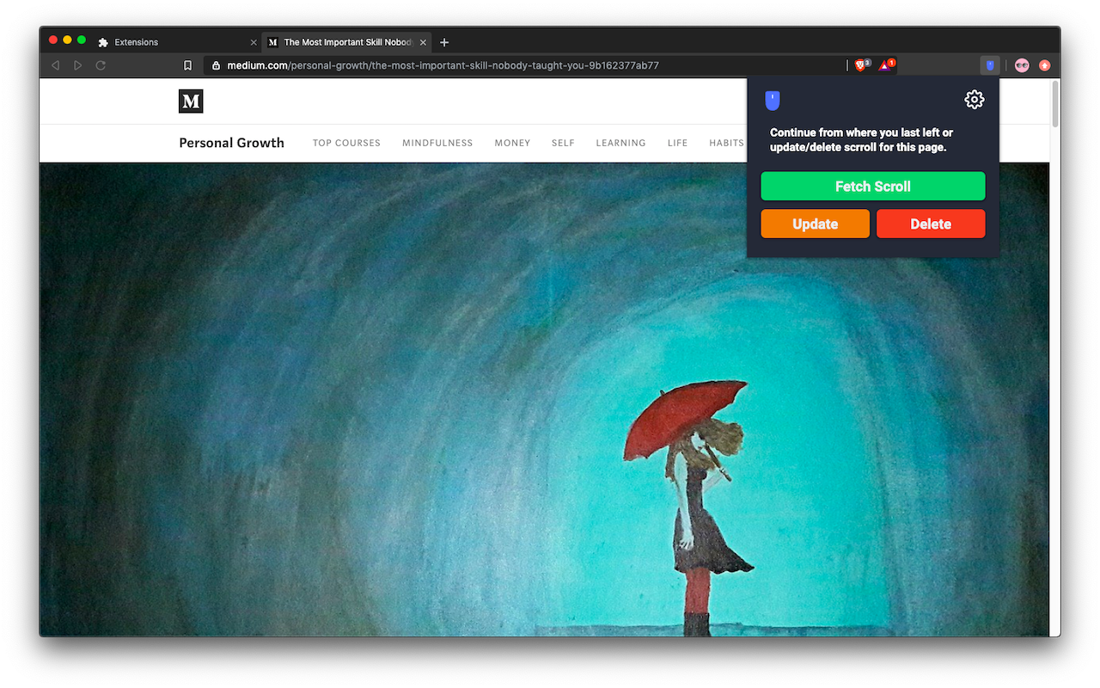Click the red circular toolbar icon at far right
The width and height of the screenshot is (1100, 688).
1044,65
